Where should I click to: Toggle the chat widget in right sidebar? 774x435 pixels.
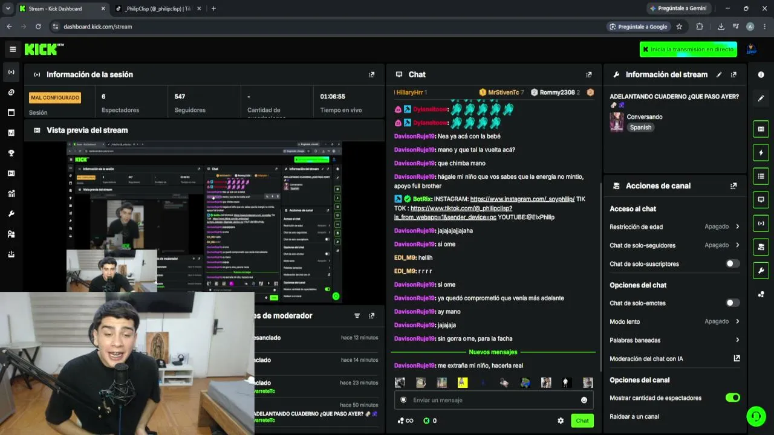click(x=761, y=199)
